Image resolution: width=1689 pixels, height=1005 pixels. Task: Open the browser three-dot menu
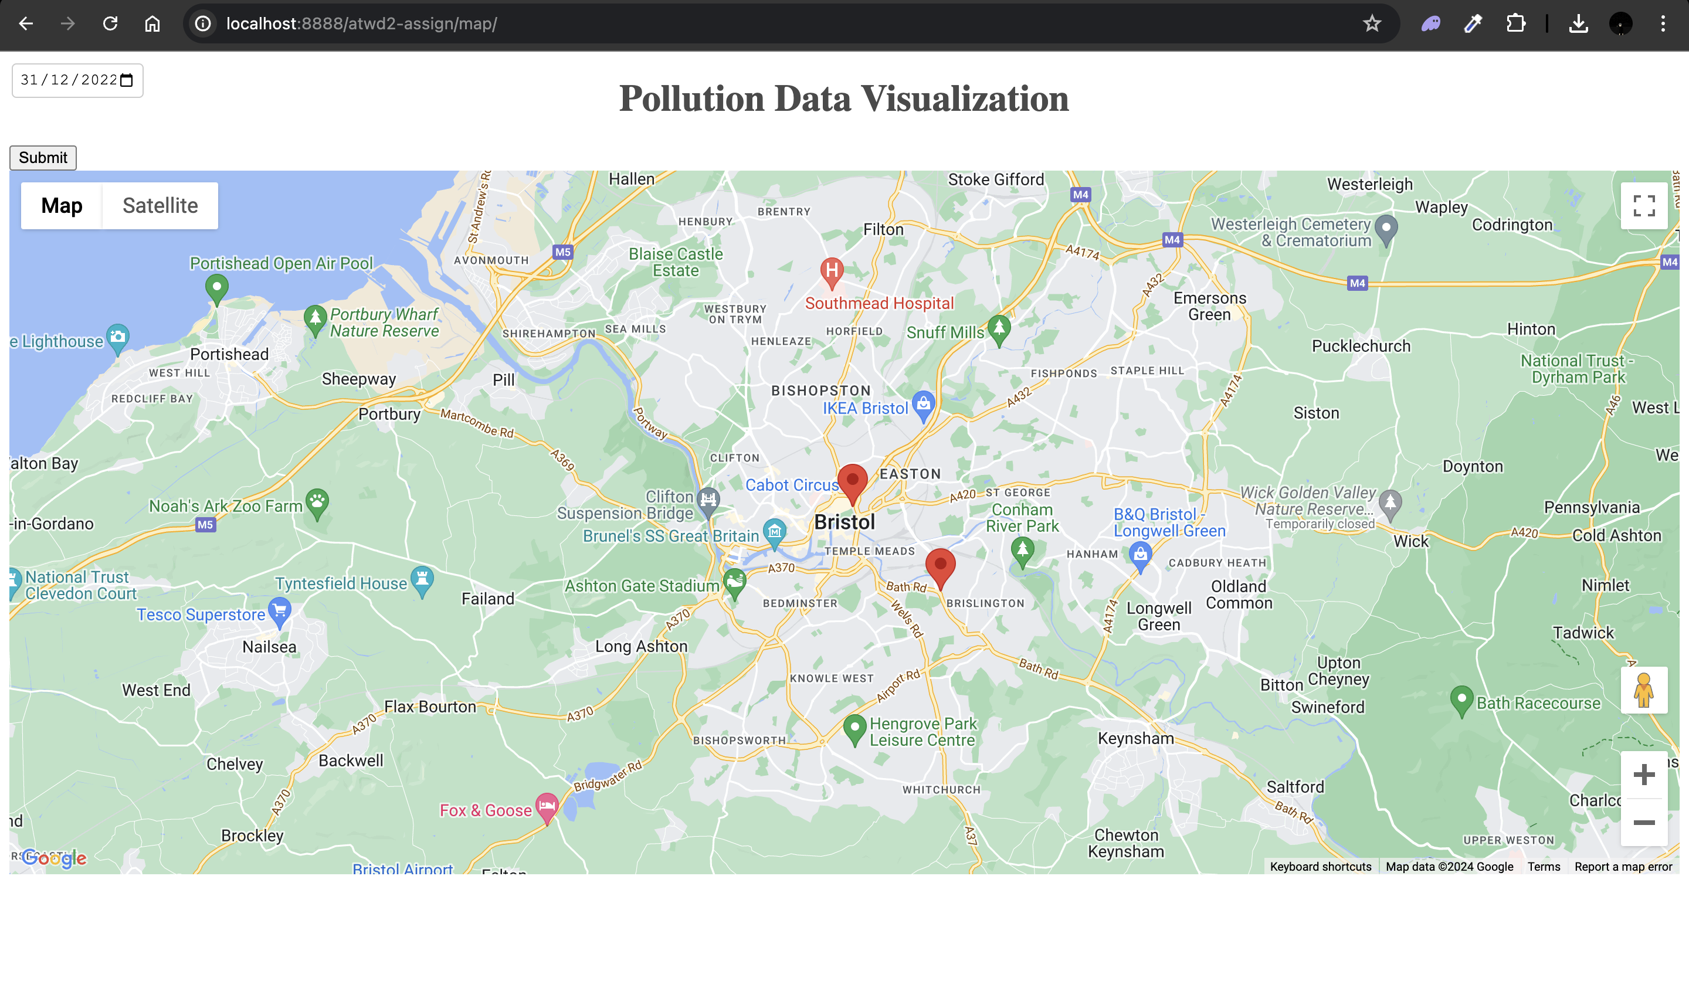[x=1663, y=23]
